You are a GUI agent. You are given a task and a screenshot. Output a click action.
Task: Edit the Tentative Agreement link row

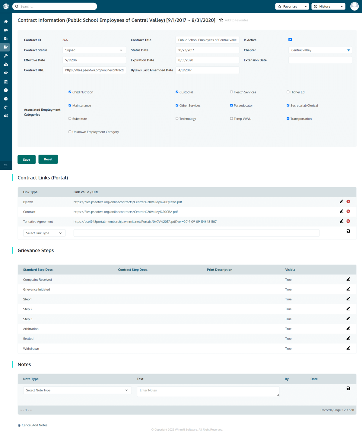(341, 221)
